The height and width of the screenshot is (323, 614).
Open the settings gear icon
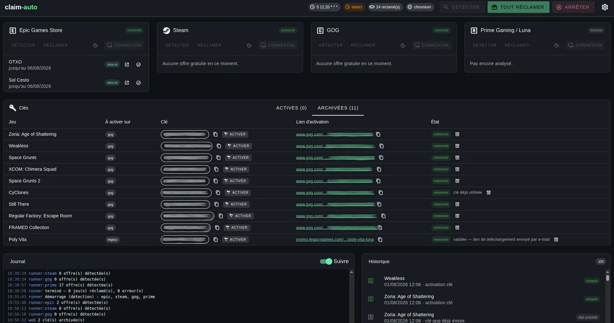pyautogui.click(x=605, y=7)
